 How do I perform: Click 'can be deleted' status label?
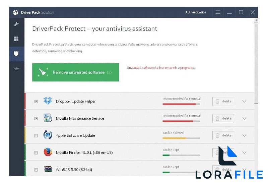point(173,133)
